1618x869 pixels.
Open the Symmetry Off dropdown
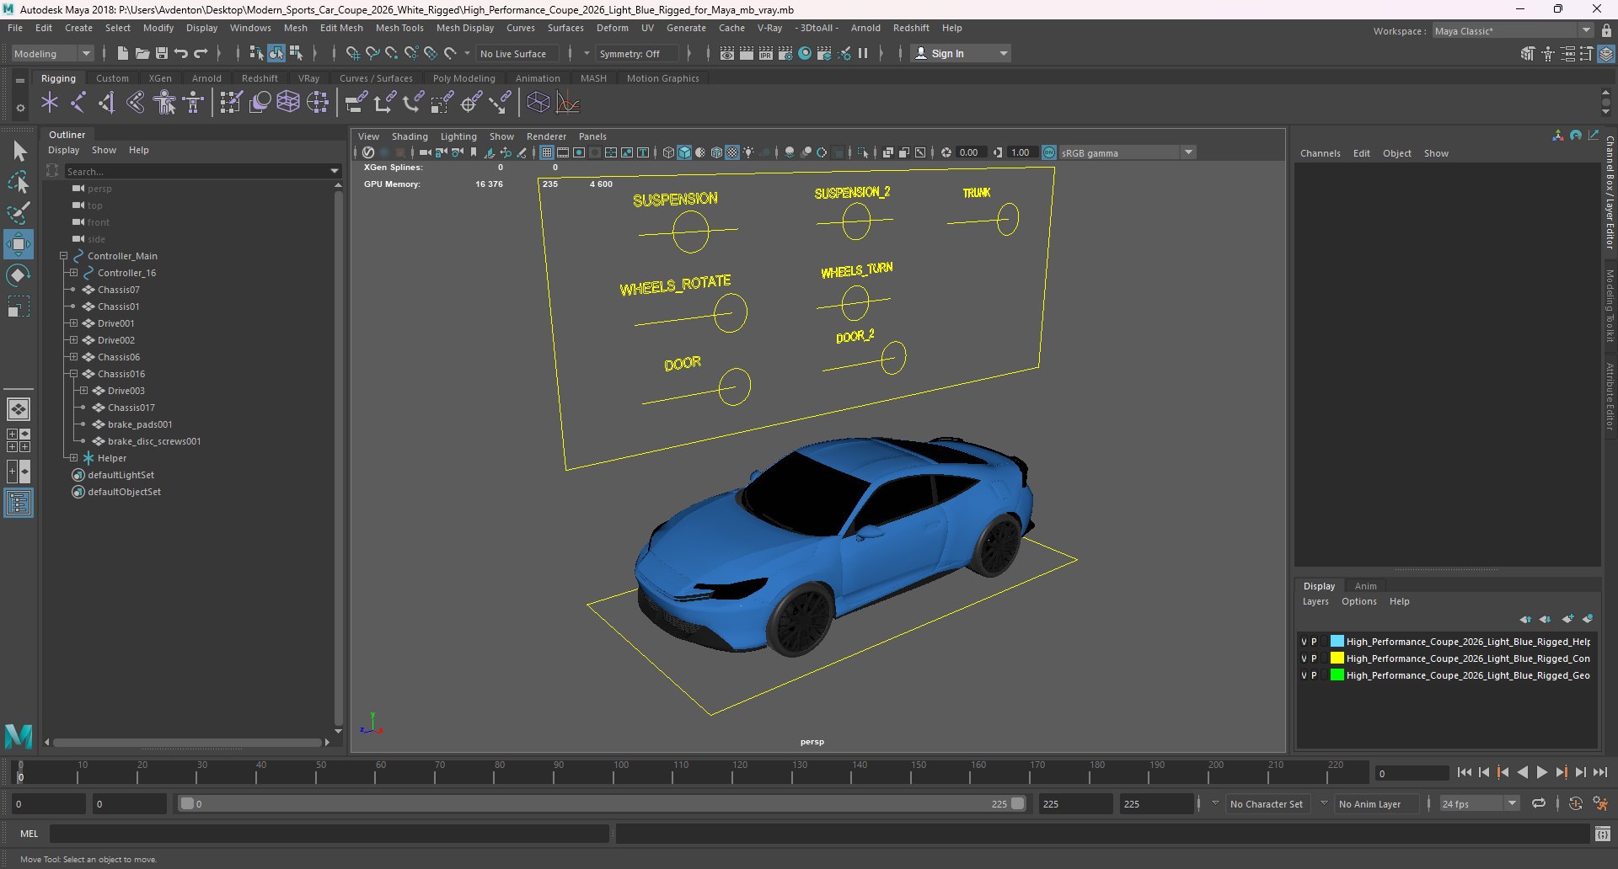(x=637, y=53)
